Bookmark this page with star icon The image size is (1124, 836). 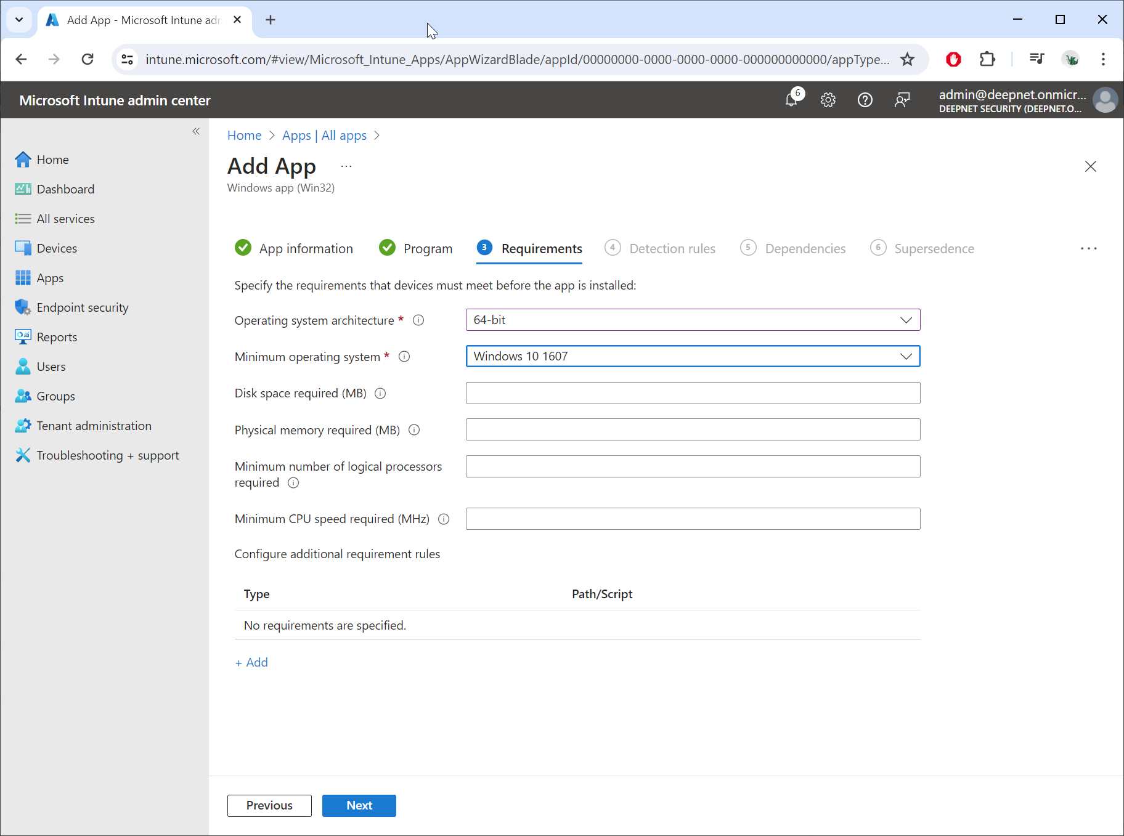pyautogui.click(x=907, y=59)
